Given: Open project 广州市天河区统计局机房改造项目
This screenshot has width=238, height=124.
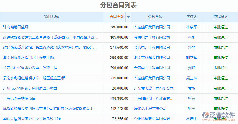Looking at the screenshot, I should (x=30, y=88).
